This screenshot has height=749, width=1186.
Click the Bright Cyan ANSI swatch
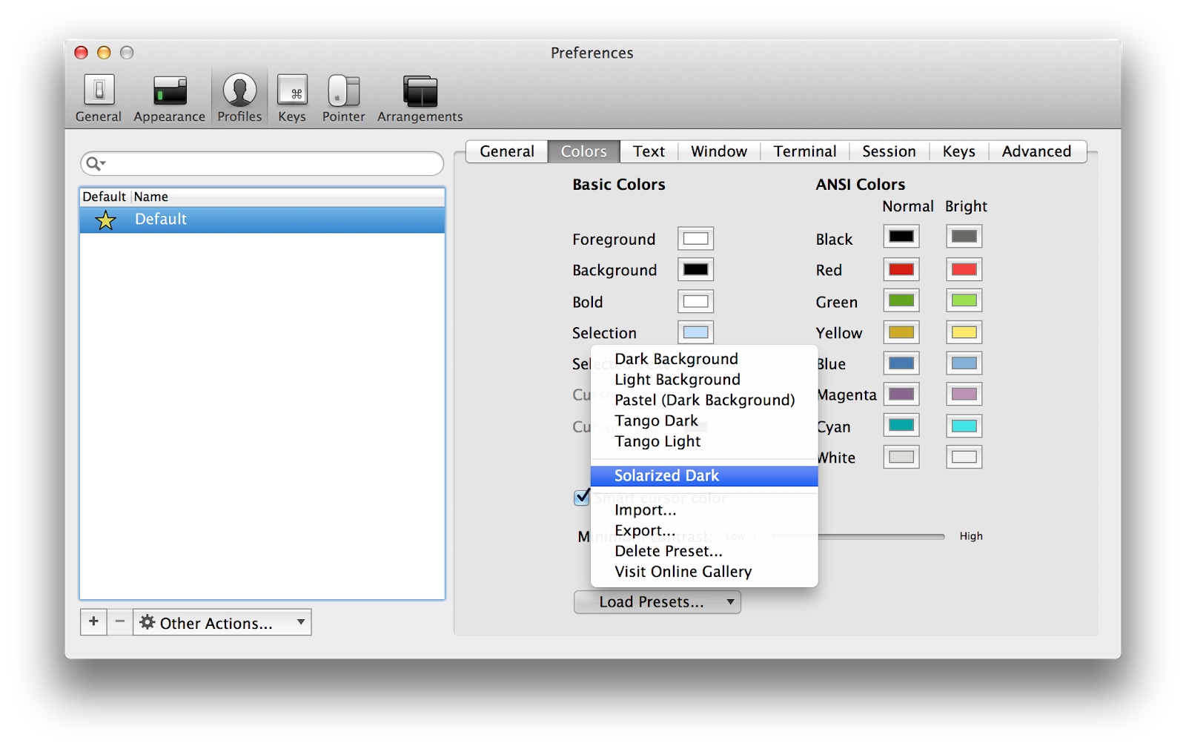964,426
